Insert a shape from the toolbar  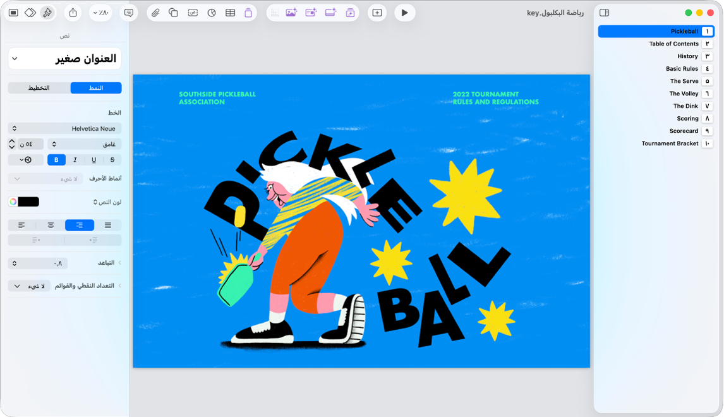point(174,13)
